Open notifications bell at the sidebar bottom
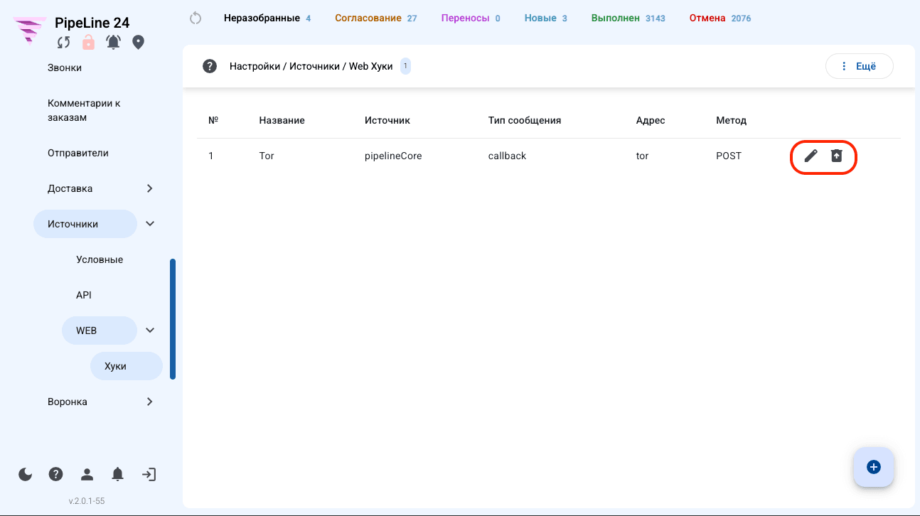920x516 pixels. [118, 474]
